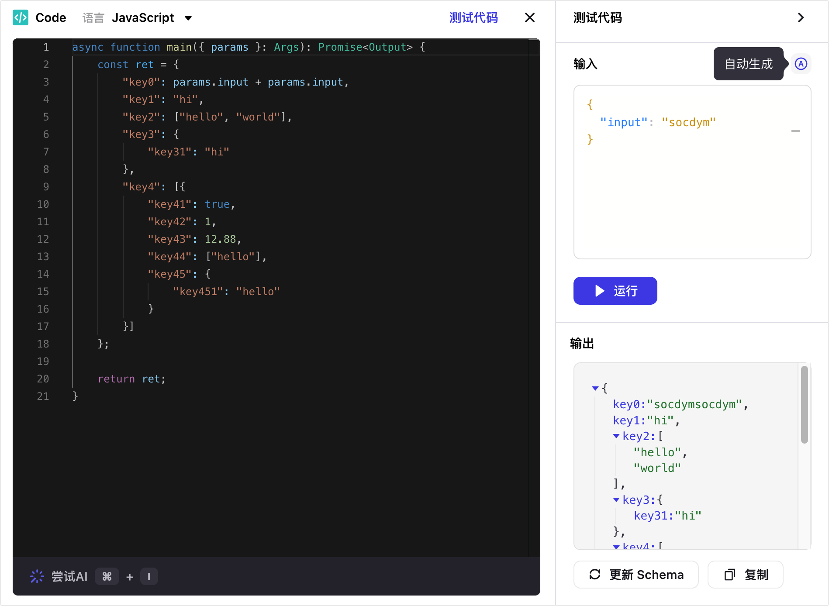Click the auto-generate input icon
This screenshot has height=606, width=829.
[801, 64]
